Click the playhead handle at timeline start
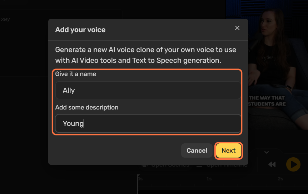This screenshot has width=308, height=194. pyautogui.click(x=138, y=176)
